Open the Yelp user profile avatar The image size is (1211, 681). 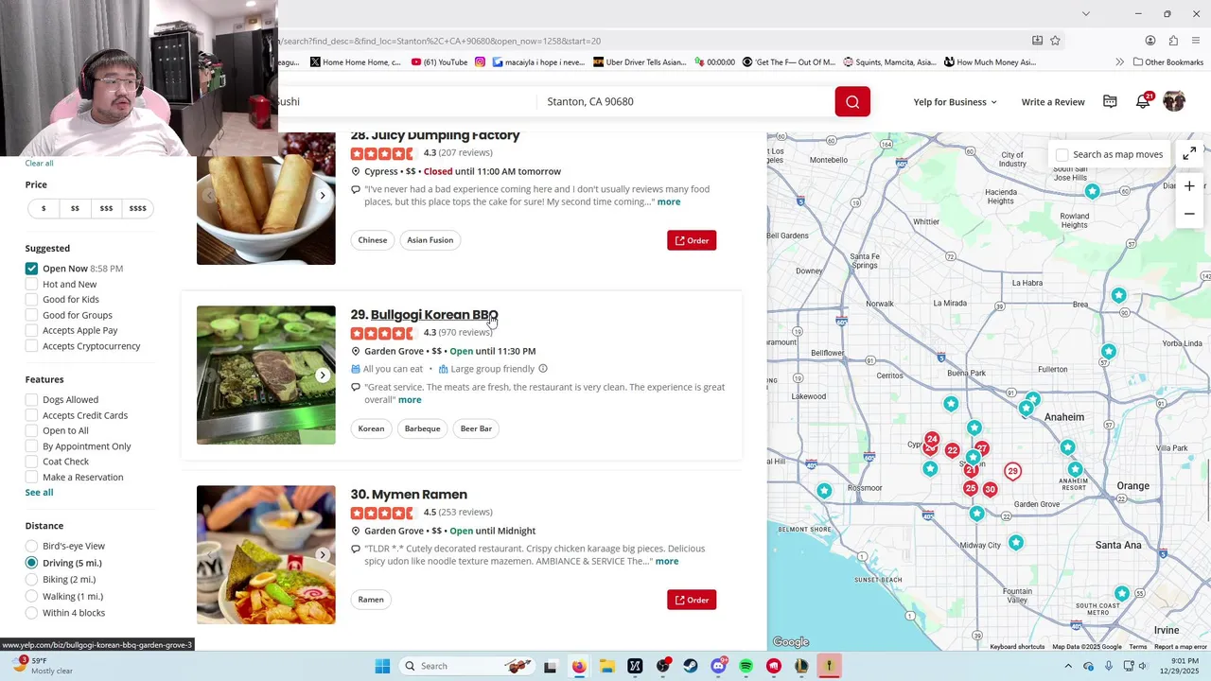coord(1174,101)
